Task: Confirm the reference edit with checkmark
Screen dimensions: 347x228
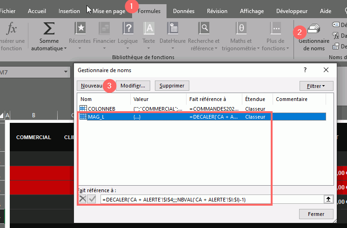Action: pos(93,199)
